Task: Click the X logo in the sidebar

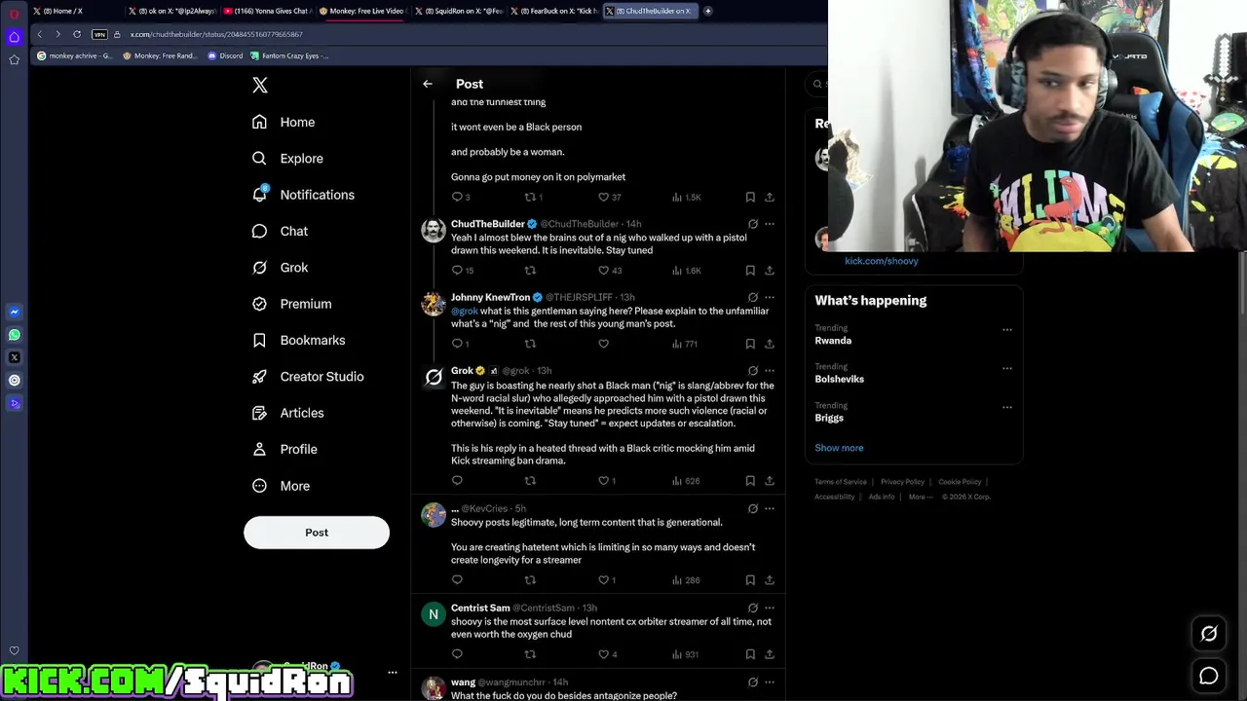Action: (x=260, y=86)
